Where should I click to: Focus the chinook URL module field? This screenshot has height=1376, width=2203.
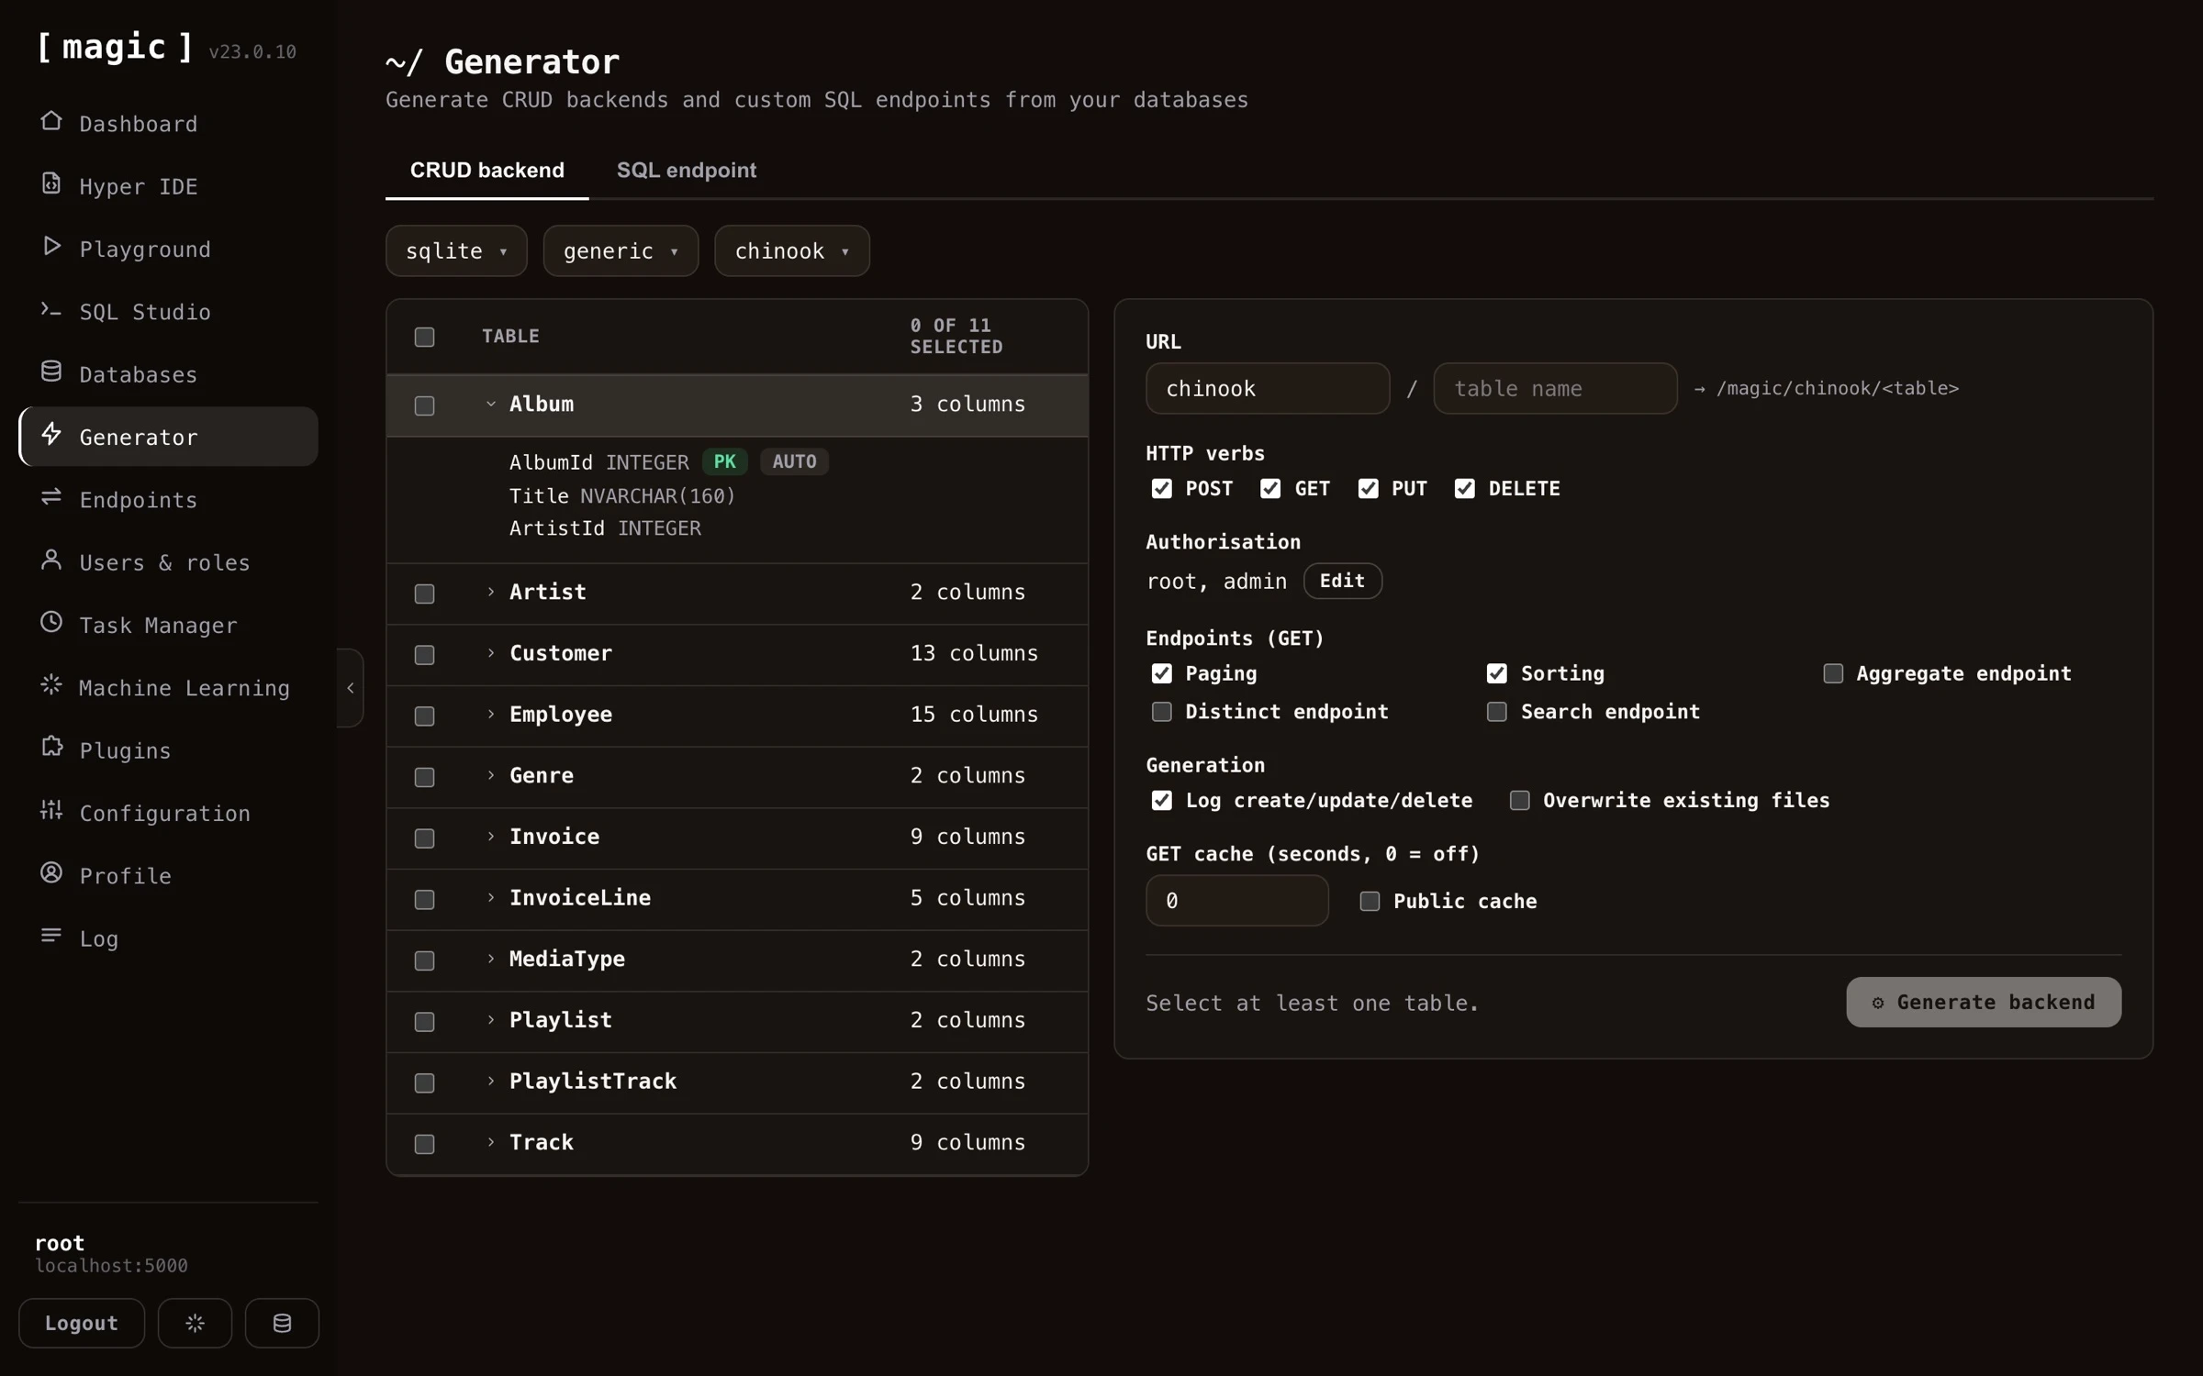point(1267,389)
